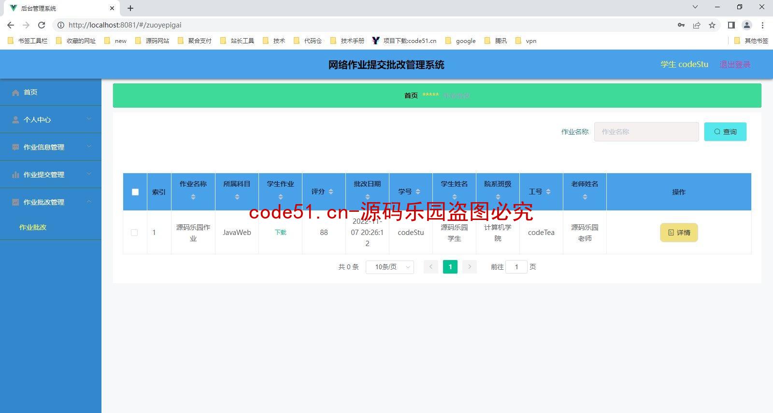Click 首页 in the breadcrumb bar
The height and width of the screenshot is (413, 773).
pyautogui.click(x=411, y=96)
